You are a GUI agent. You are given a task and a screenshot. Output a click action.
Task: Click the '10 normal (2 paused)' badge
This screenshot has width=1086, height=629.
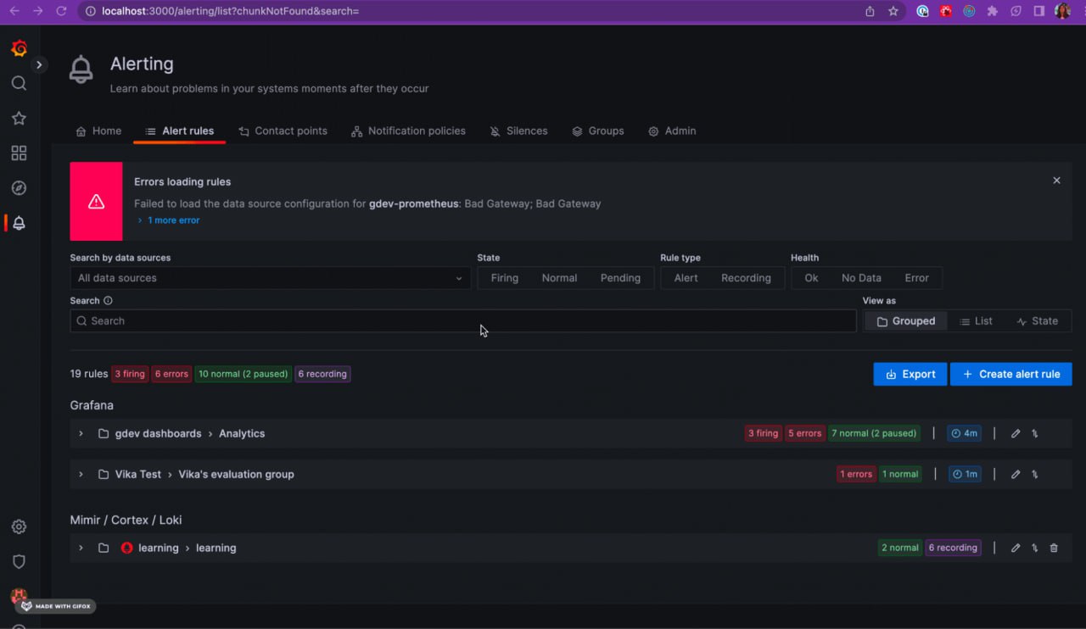click(x=244, y=374)
